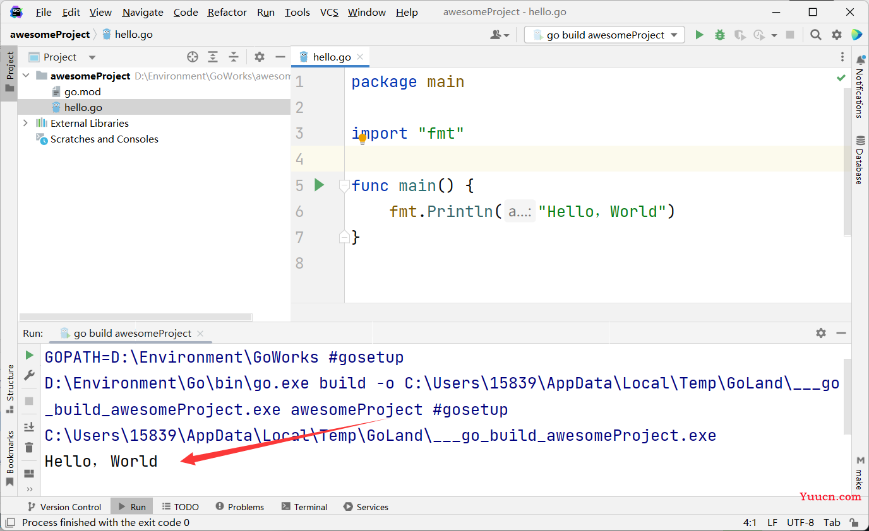
Task: Collapse the func main fold marker
Action: (x=344, y=185)
